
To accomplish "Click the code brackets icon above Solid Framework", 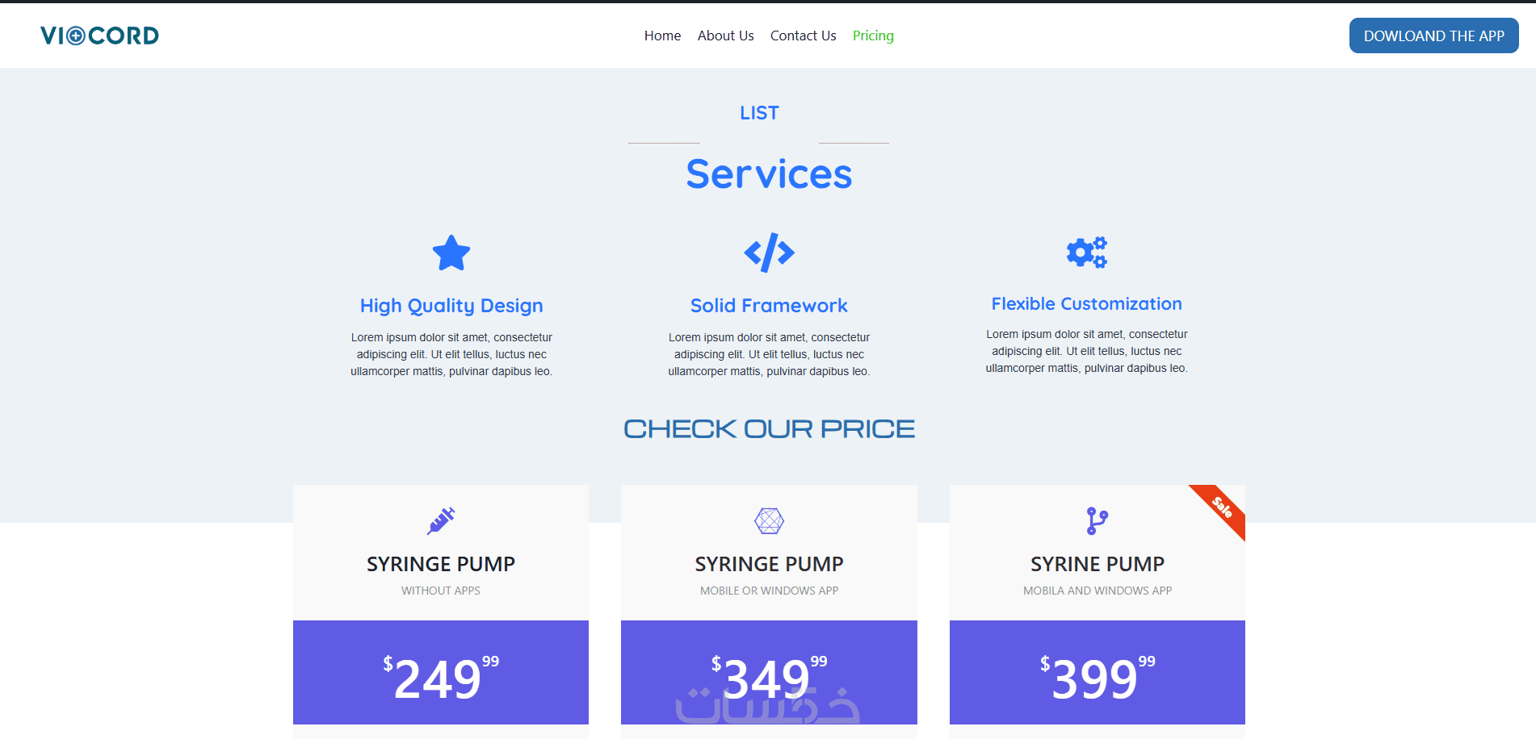I will (x=769, y=253).
